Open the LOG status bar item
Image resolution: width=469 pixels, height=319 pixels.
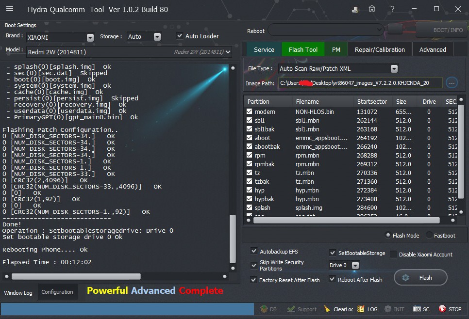pos(368,309)
